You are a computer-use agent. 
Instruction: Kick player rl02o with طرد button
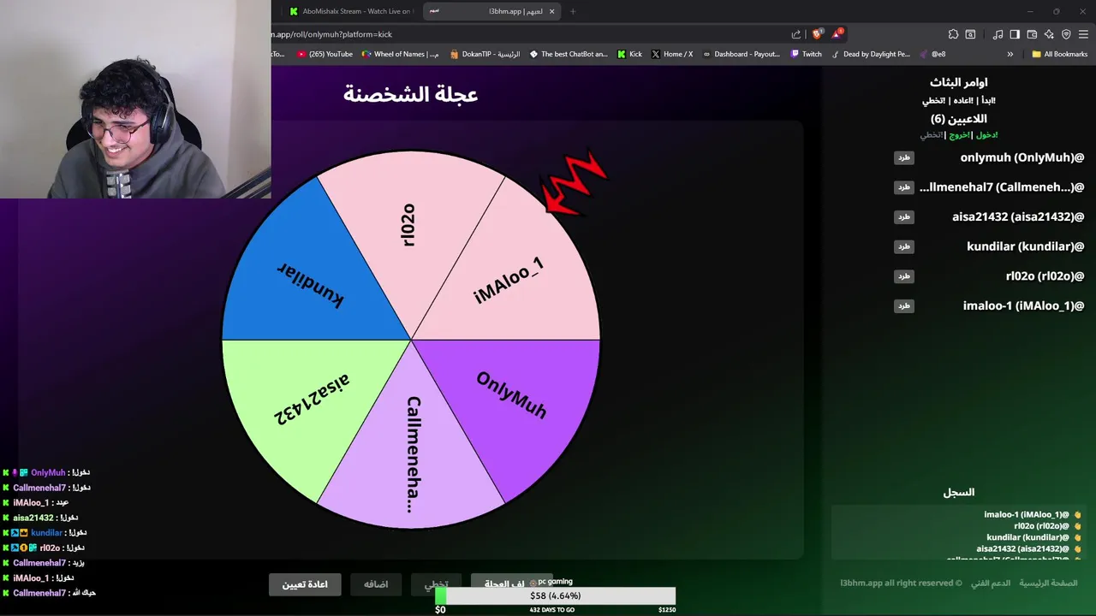click(904, 275)
